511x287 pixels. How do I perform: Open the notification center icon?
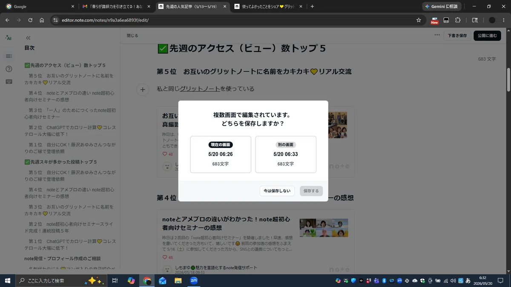point(501,281)
